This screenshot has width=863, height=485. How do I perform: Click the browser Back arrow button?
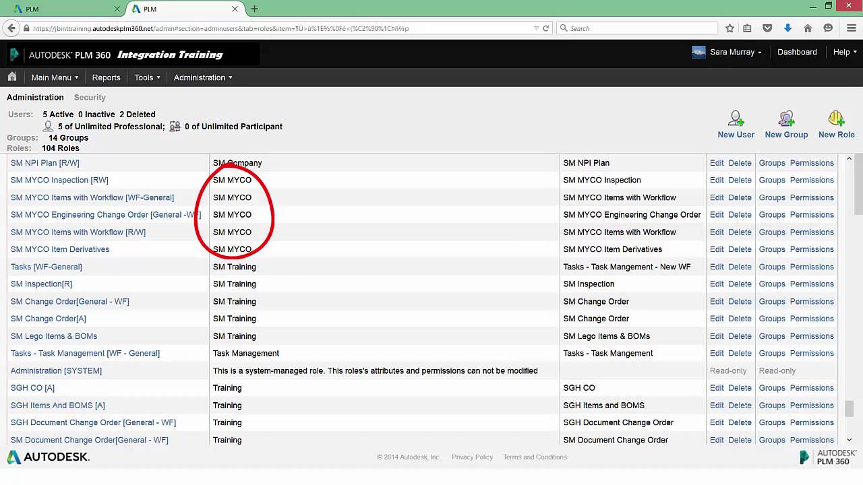(x=11, y=28)
